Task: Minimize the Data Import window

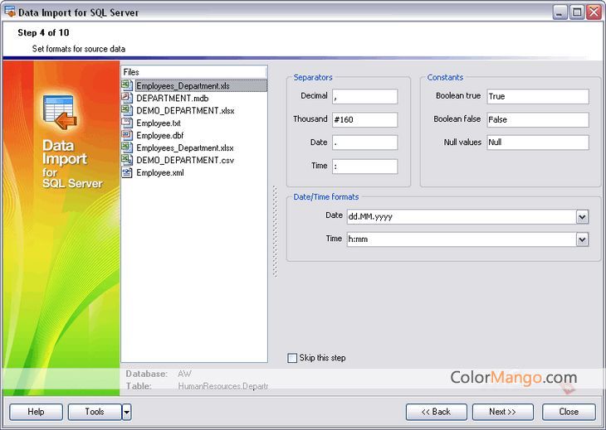Action: coord(560,12)
